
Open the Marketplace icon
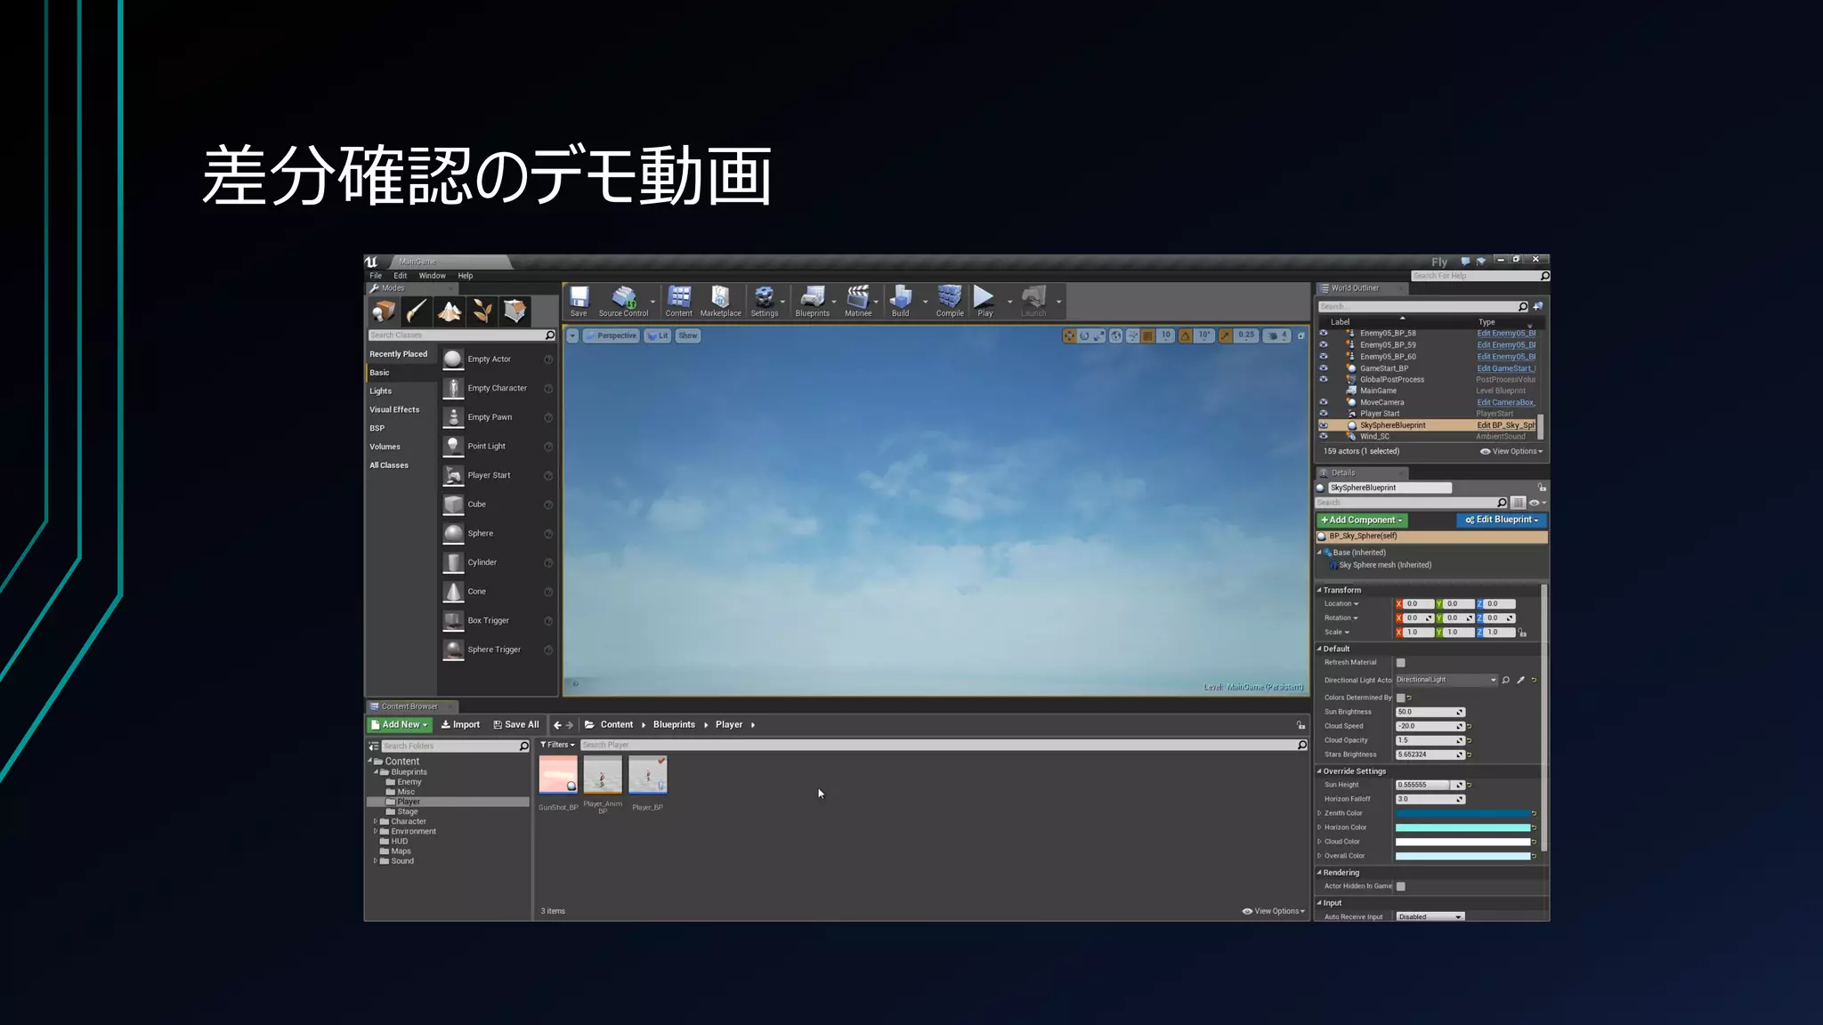tap(720, 302)
